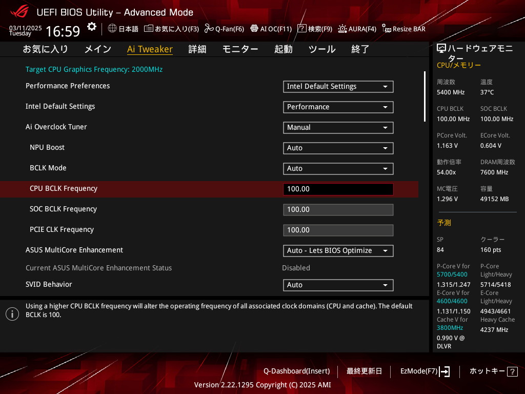Screen dimensions: 525x394
Task: Open Q-Dashboard(Insert)
Action: coord(297,371)
